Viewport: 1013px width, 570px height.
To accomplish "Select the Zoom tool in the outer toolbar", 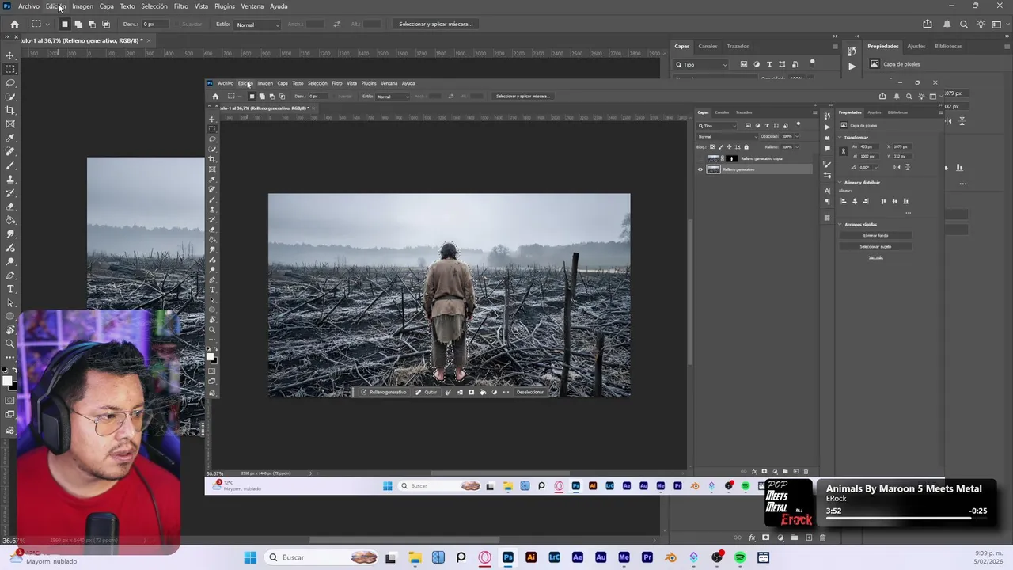I will pos(10,344).
